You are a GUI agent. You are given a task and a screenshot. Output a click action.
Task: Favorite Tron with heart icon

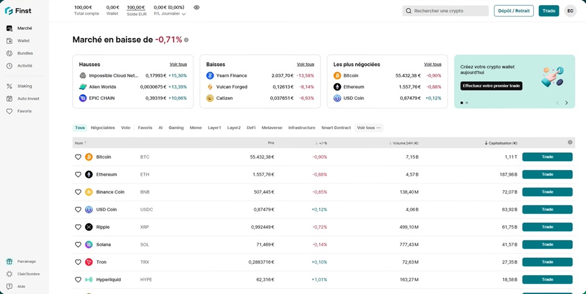point(78,262)
